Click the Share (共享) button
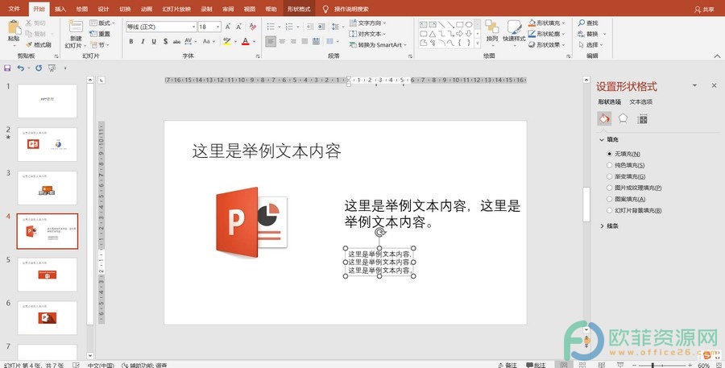 pos(704,9)
